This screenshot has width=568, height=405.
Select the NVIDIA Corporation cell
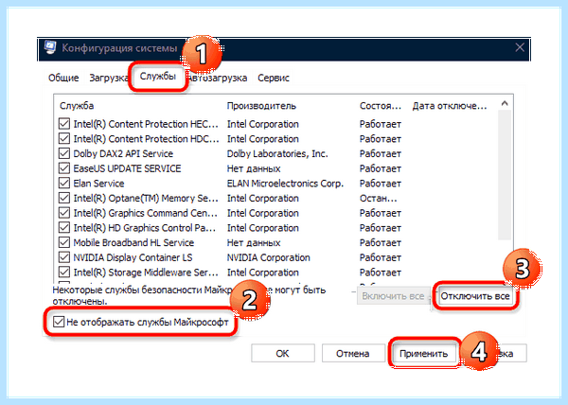coord(269,257)
